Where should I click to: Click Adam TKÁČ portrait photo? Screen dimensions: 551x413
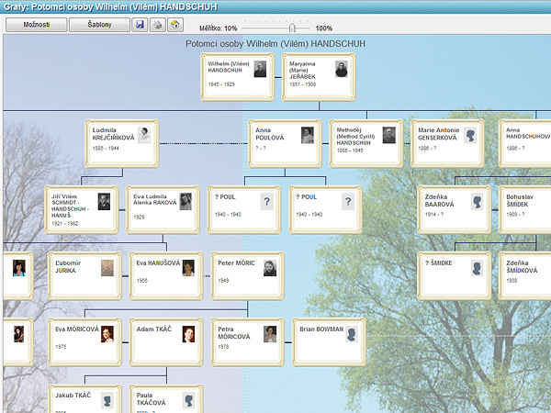(188, 334)
